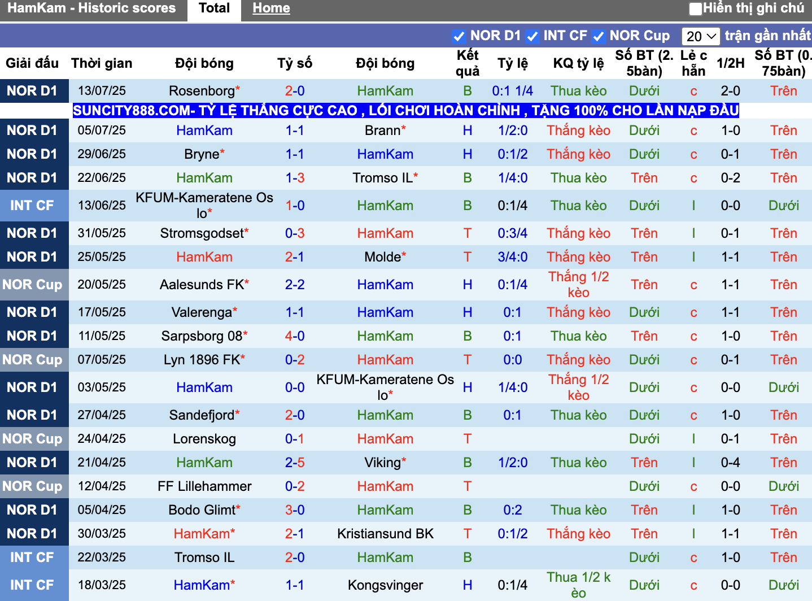Open KFUM-Kameratene Oslo in the 13/06/25 row
This screenshot has width=812, height=601.
click(204, 206)
